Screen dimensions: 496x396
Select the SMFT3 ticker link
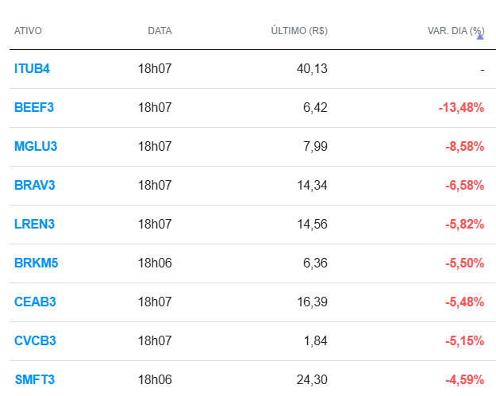34,380
